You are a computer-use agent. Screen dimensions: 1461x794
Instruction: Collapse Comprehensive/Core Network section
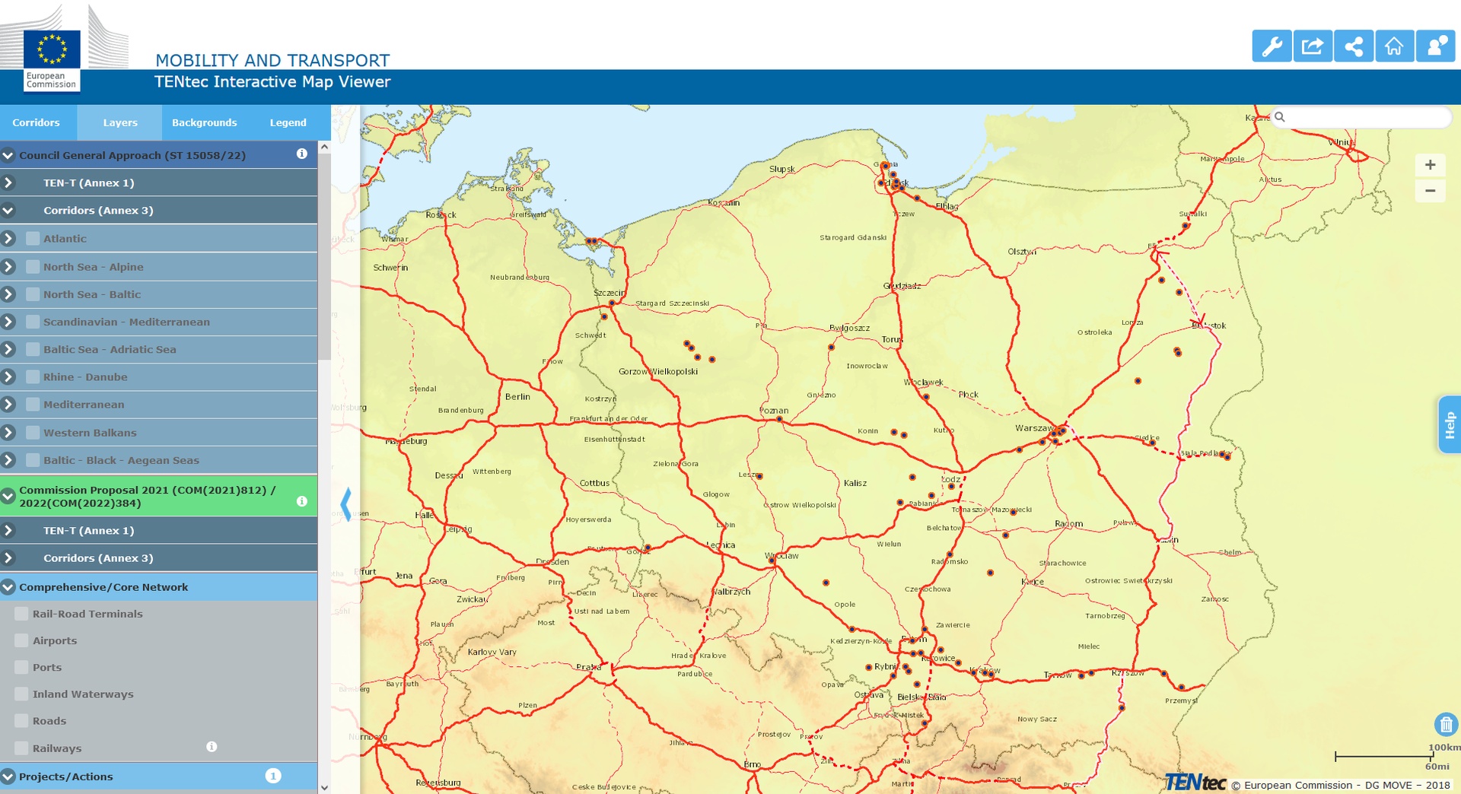(x=8, y=586)
